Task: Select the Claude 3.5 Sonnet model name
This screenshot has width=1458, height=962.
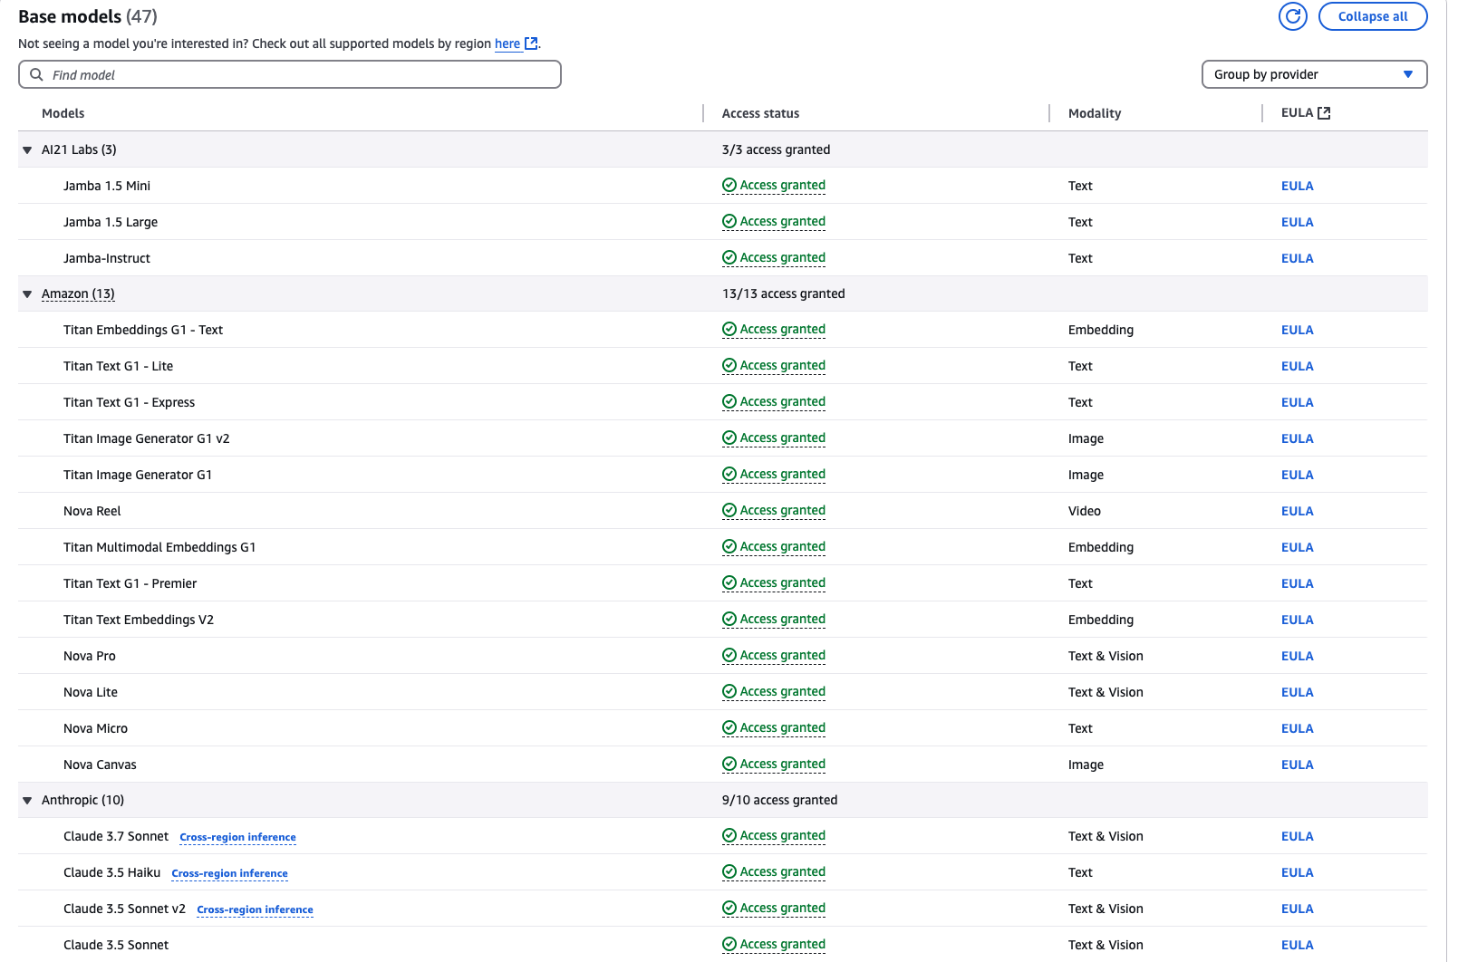Action: click(x=116, y=945)
